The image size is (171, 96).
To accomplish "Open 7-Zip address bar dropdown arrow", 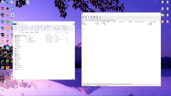I will coord(160,20).
